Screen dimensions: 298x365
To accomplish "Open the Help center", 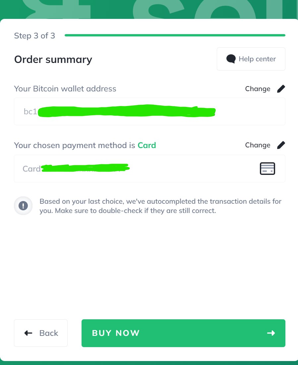I will [251, 59].
